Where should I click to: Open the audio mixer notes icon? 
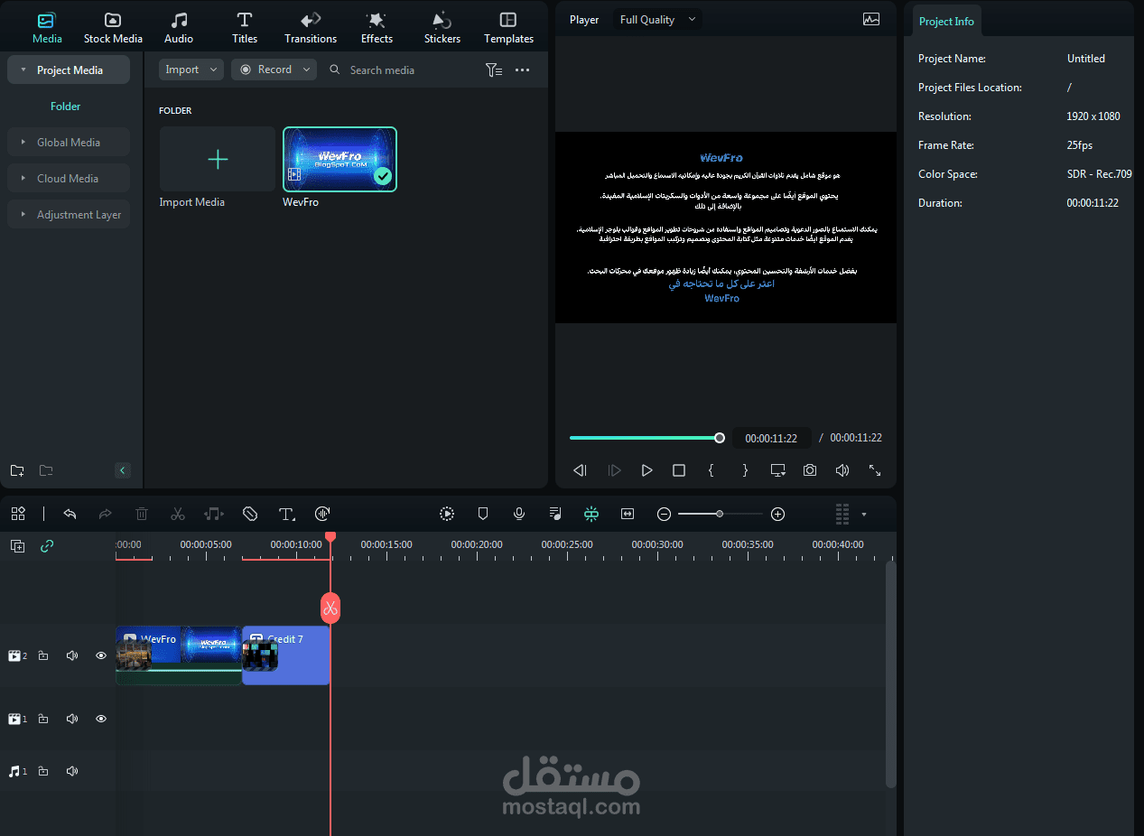click(x=555, y=514)
